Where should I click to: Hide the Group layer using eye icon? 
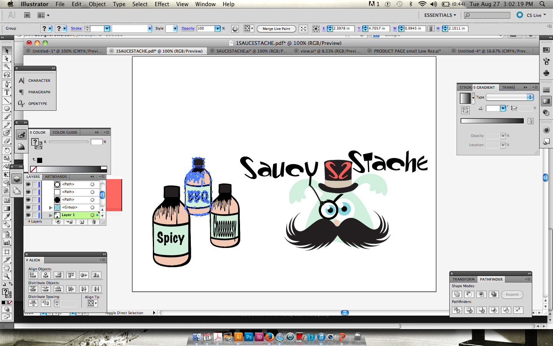pyautogui.click(x=28, y=207)
